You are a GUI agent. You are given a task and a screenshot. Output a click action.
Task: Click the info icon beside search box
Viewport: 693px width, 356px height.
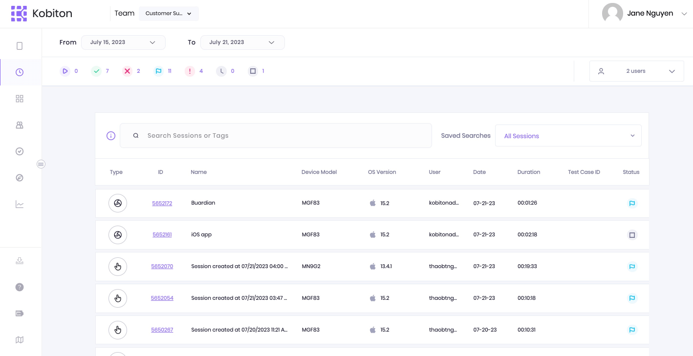111,136
